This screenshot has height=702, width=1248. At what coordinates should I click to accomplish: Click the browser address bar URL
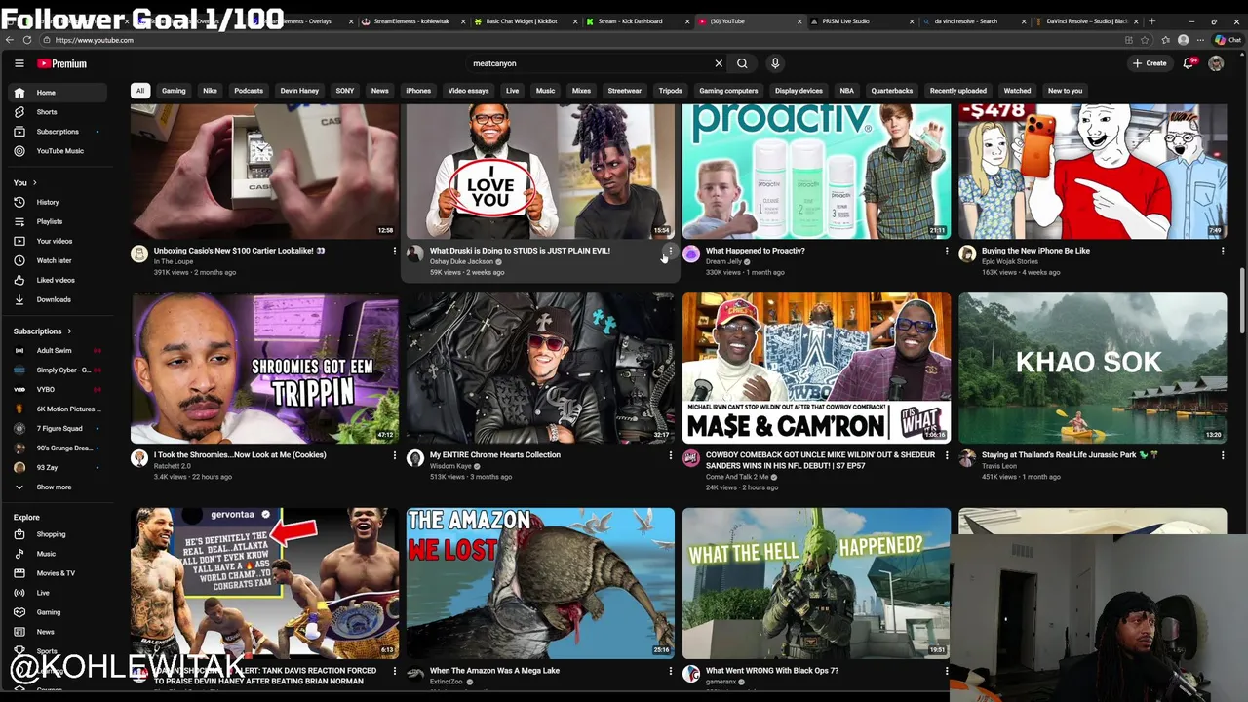[x=95, y=40]
